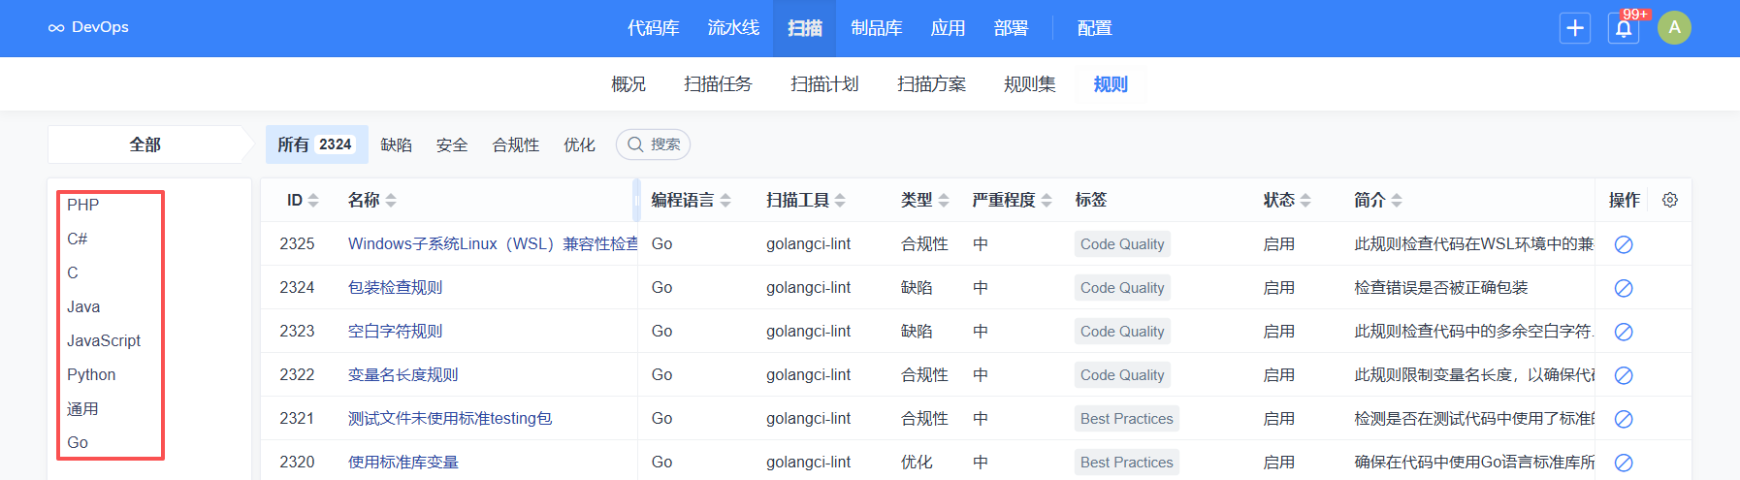Open the 变量名长度规则 rule link
Viewport: 1740px width, 480px height.
[403, 374]
